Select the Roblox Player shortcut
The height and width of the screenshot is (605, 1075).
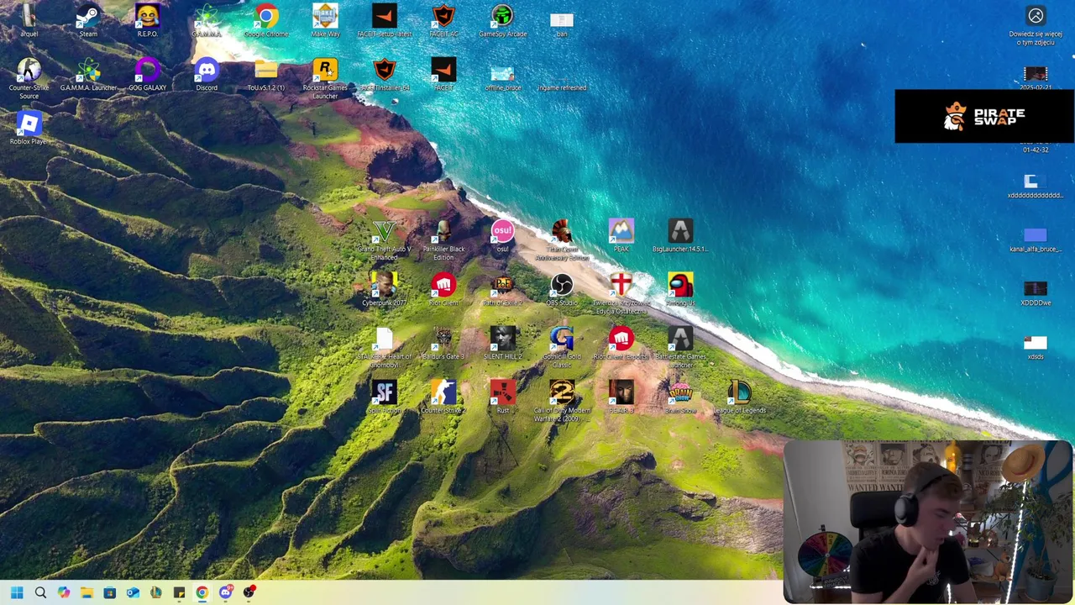click(x=29, y=128)
